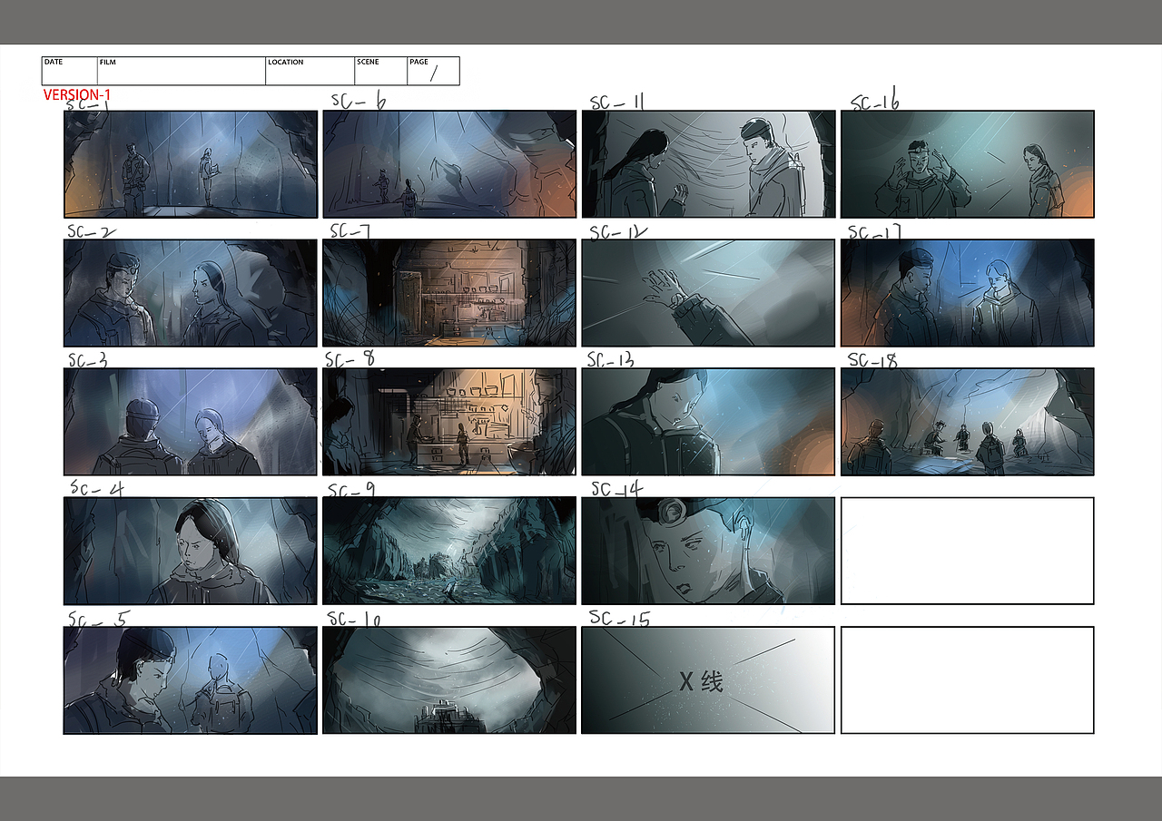Select the empty frame beside the SC-15 panel

(968, 680)
